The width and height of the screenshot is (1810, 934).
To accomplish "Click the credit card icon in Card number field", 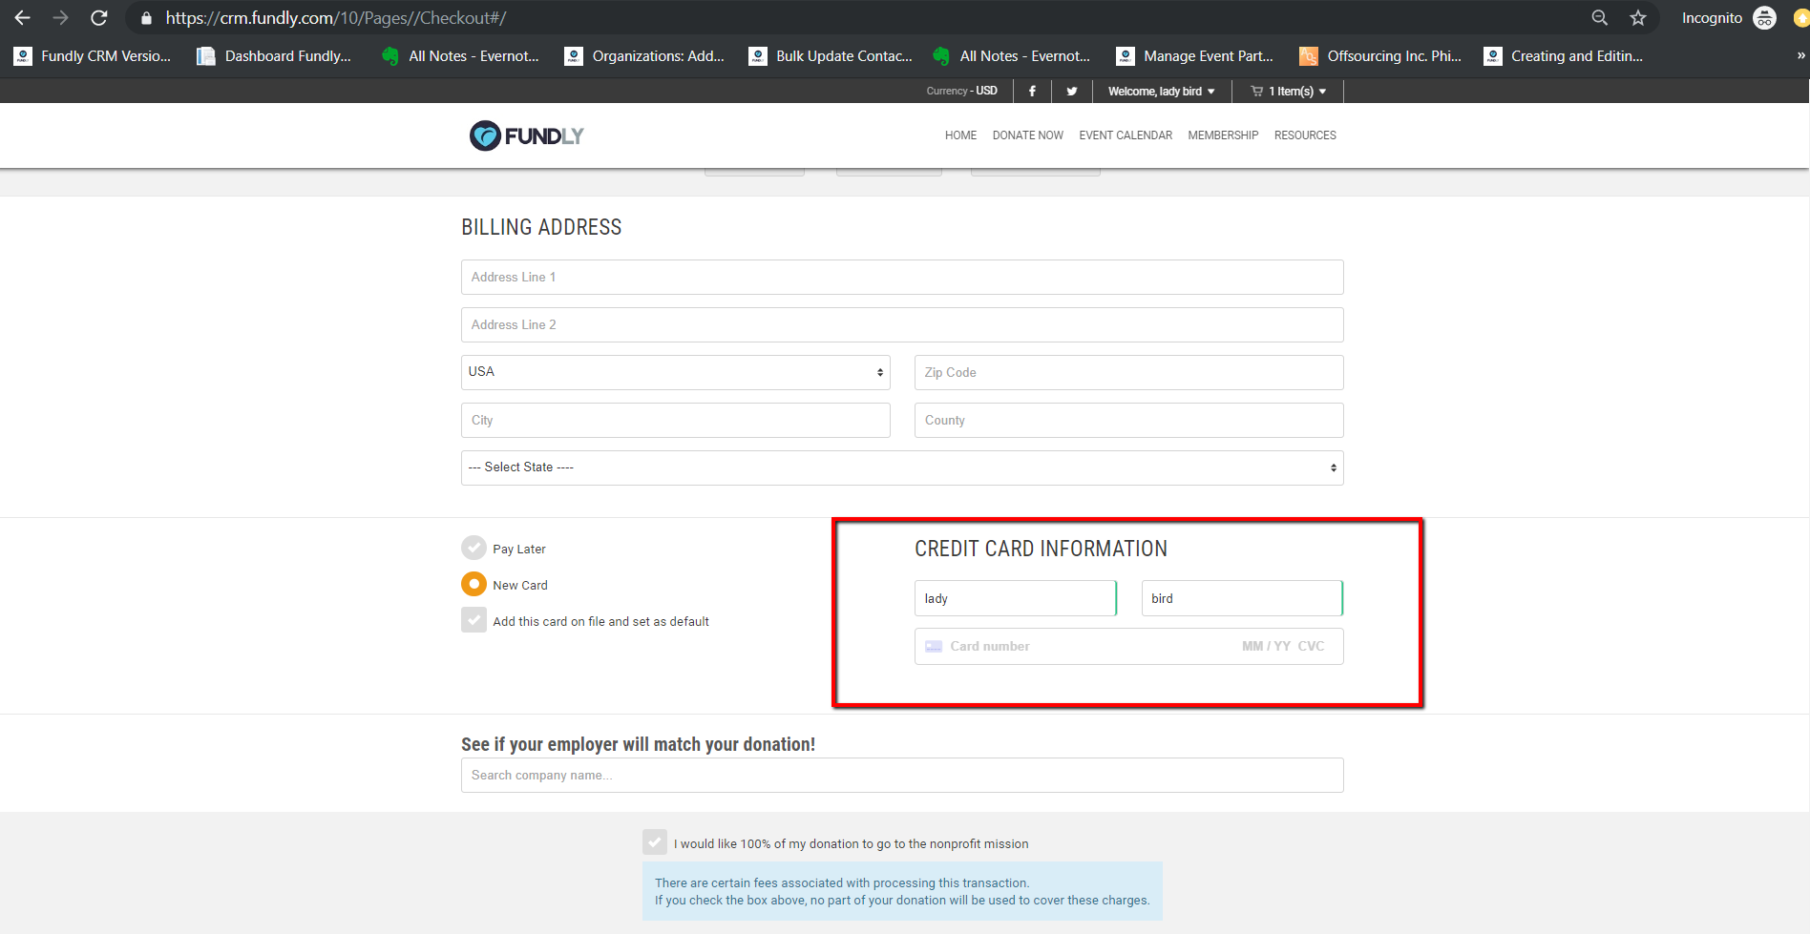I will [933, 646].
